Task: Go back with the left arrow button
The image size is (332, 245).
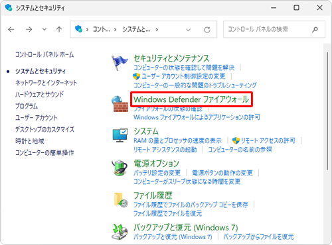Action: coord(11,29)
